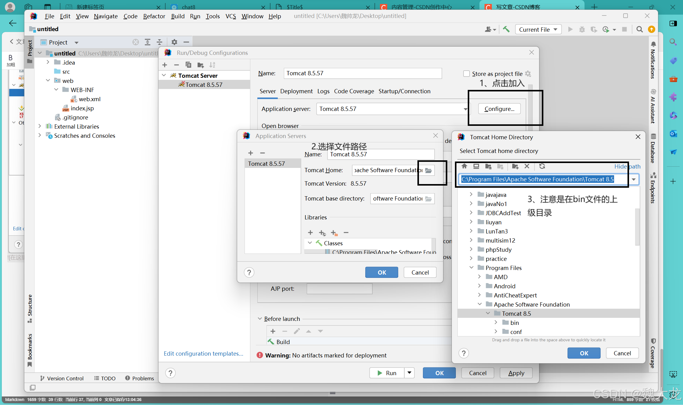Open the Store as project file settings gear
Screen dimensions: 683x405
pyautogui.click(x=528, y=74)
